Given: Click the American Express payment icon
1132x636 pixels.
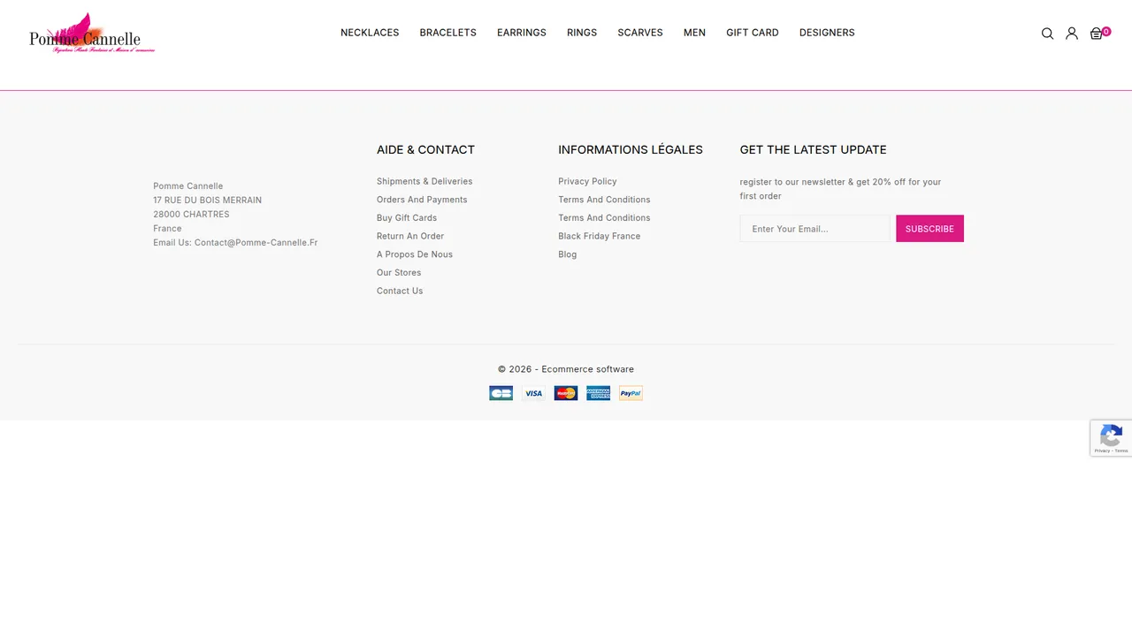Looking at the screenshot, I should (x=599, y=393).
